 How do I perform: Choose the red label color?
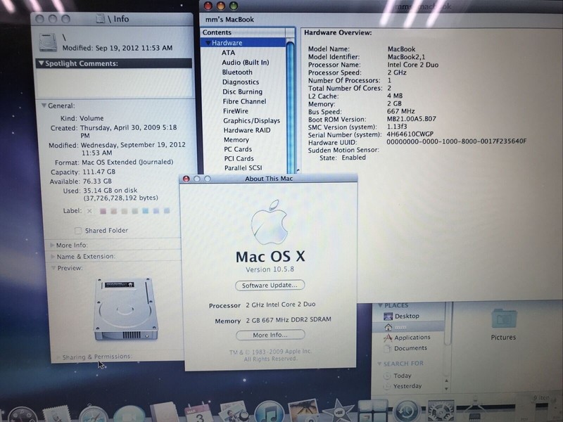tap(103, 211)
